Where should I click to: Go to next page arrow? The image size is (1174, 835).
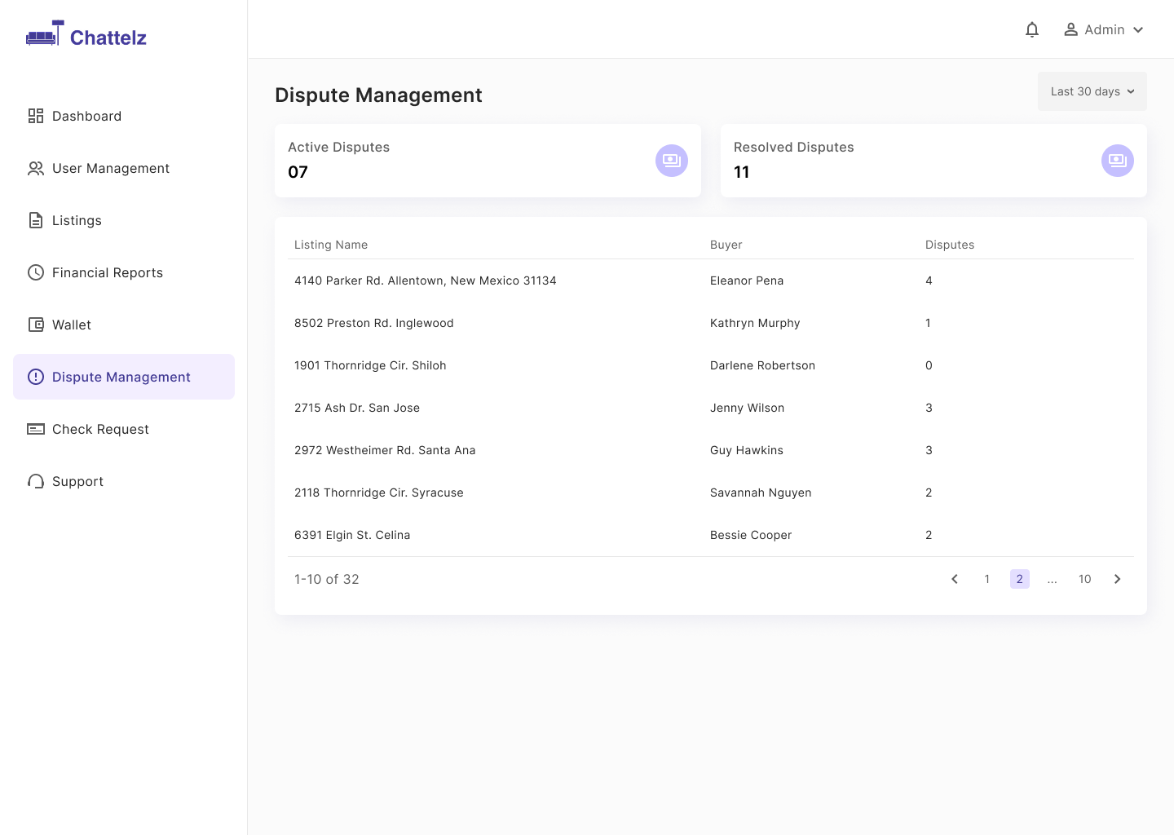(1118, 579)
